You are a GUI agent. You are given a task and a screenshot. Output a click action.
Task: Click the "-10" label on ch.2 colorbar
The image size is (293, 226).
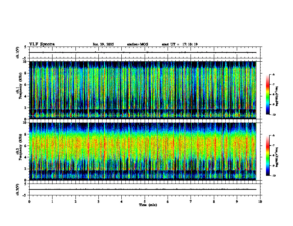274,176
